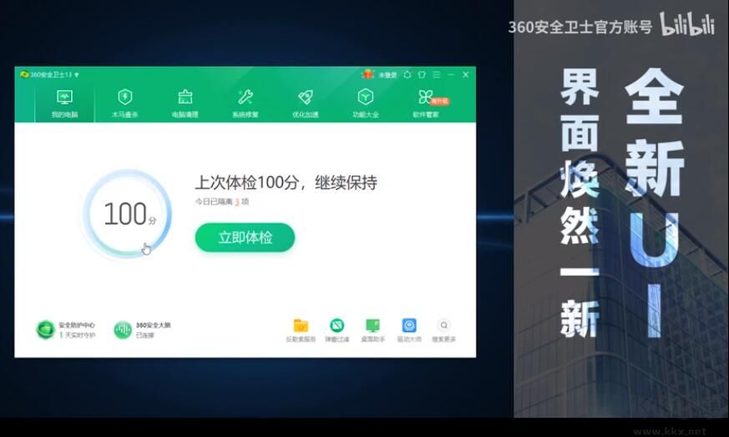This screenshot has width=729, height=437.
Task: Open the 功能大全 cube icon
Action: click(365, 103)
